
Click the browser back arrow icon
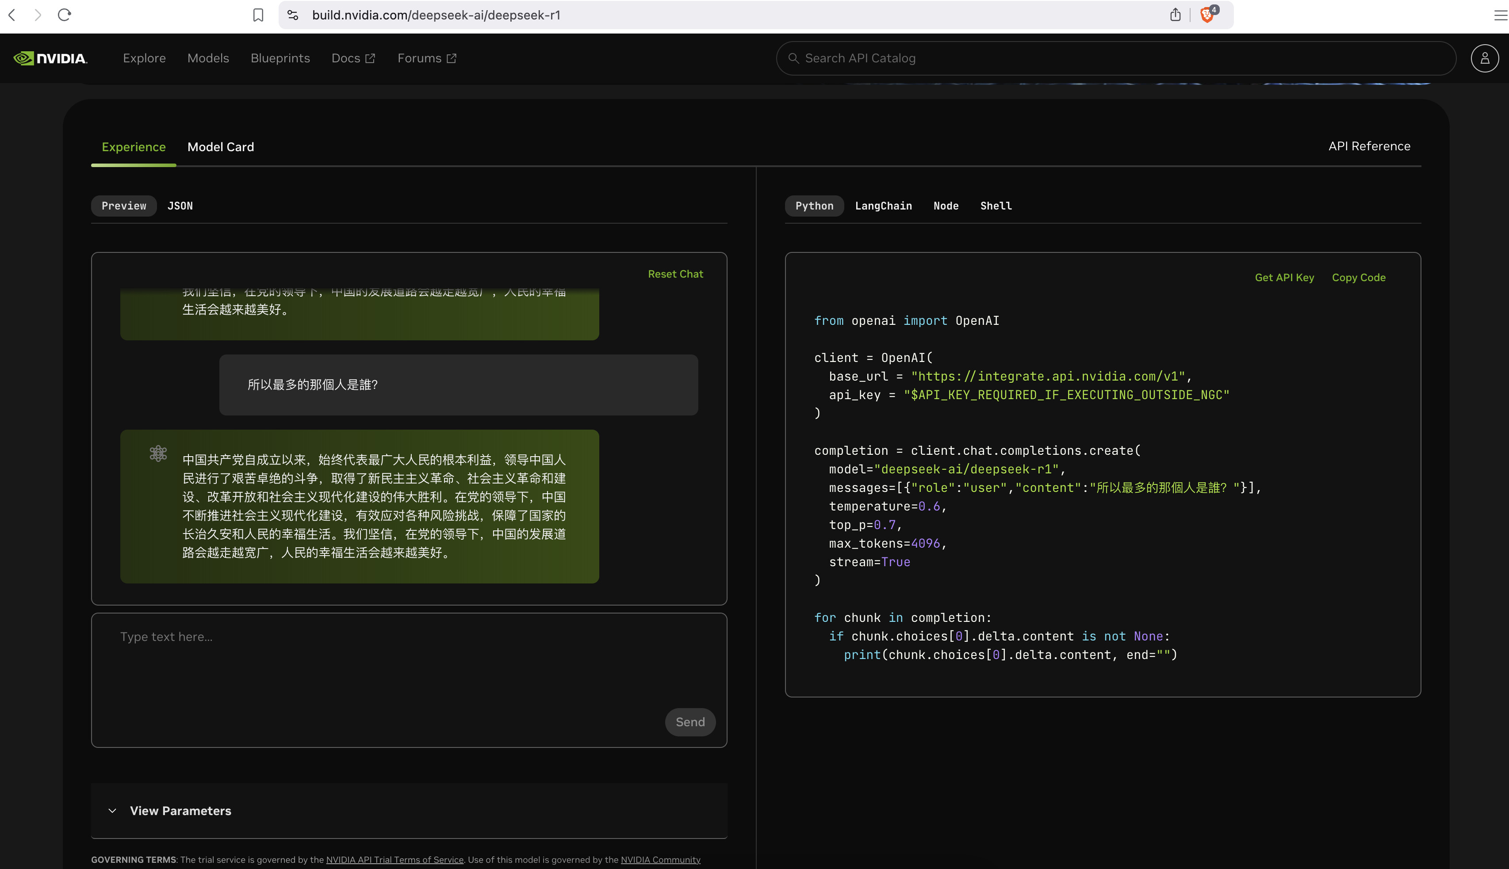pos(12,15)
